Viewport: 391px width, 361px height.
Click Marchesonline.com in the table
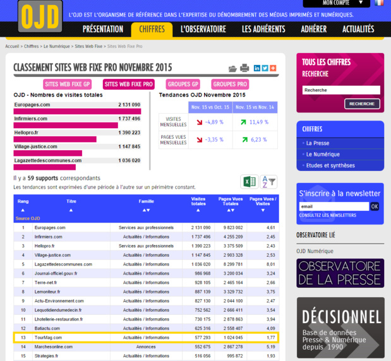[54, 346]
